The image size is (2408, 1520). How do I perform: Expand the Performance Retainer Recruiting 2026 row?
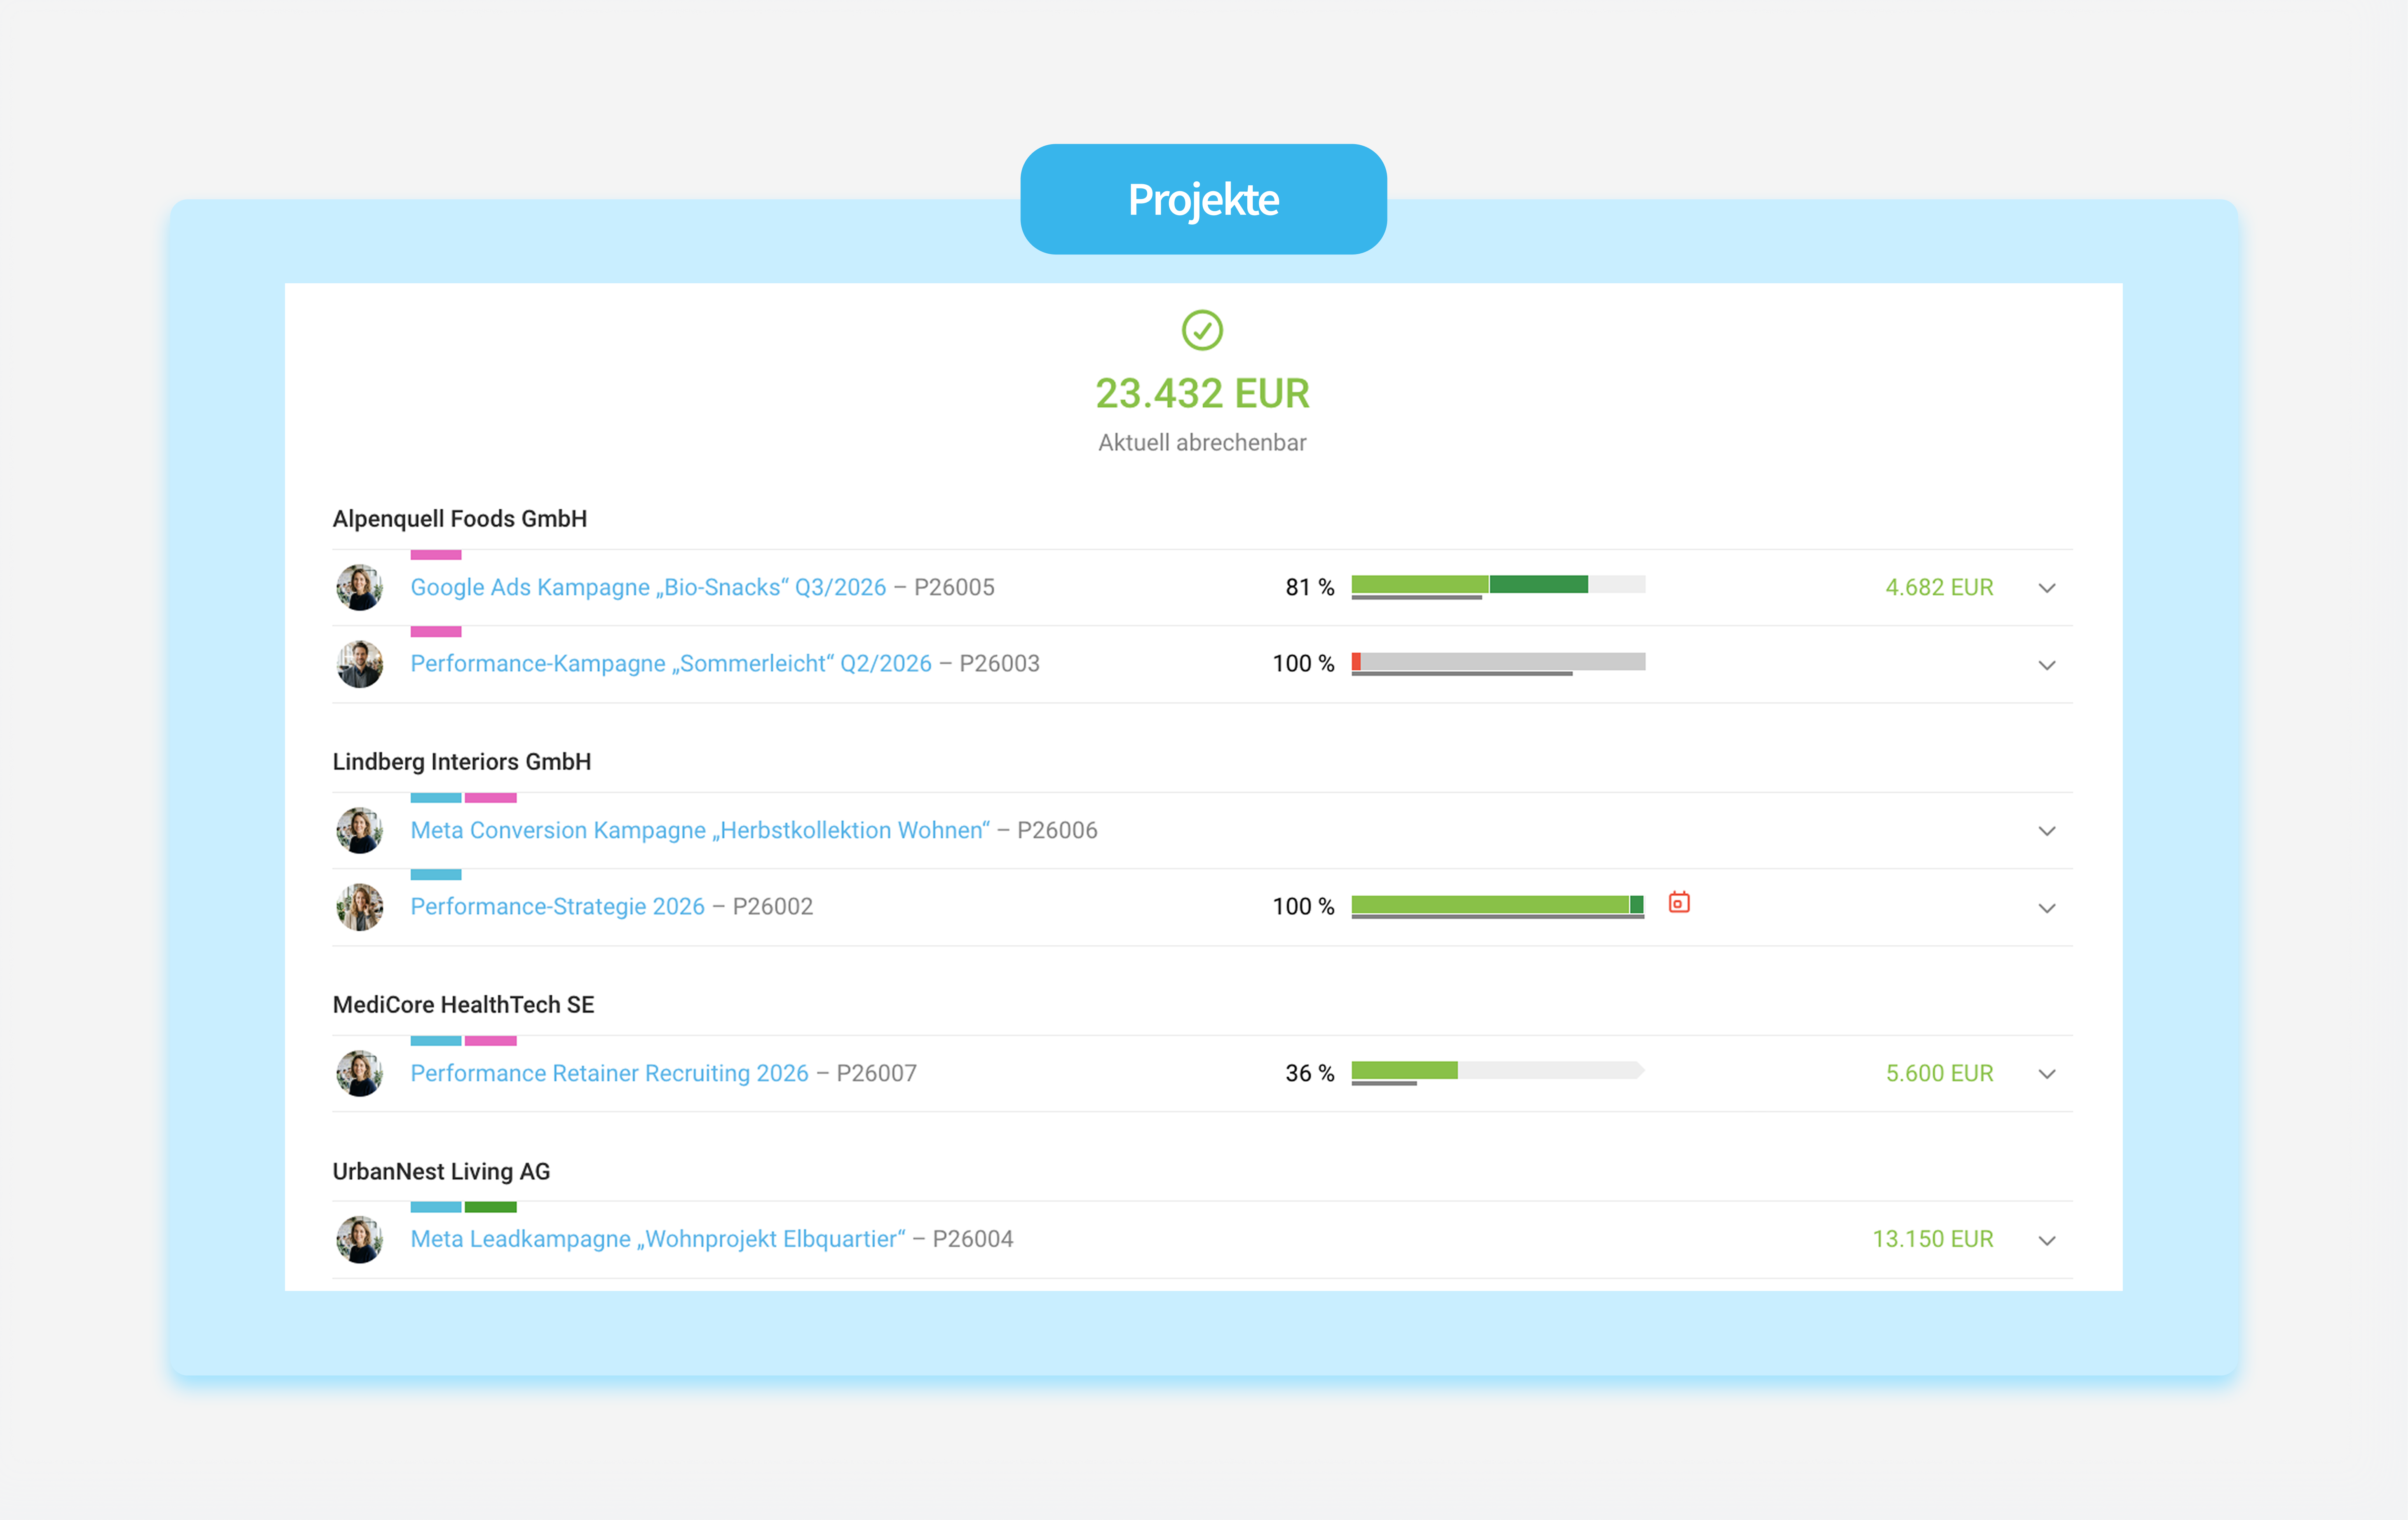click(x=2047, y=1074)
